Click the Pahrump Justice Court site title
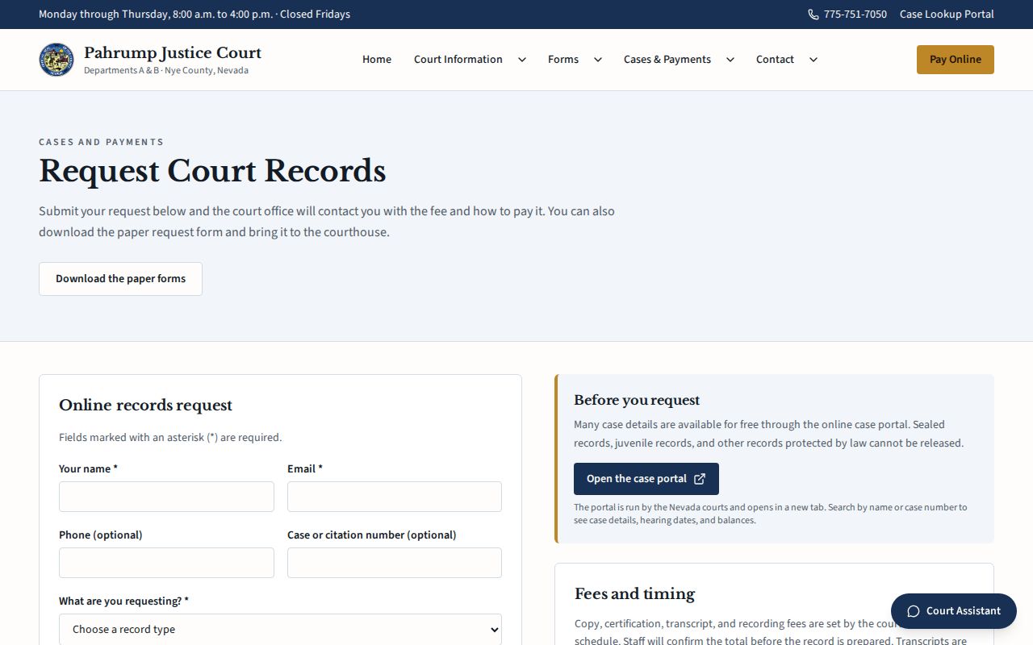Image resolution: width=1033 pixels, height=645 pixels. (173, 53)
